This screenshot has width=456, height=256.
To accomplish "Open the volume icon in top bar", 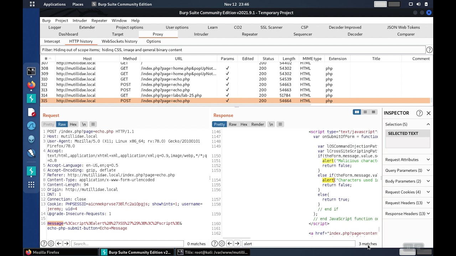I will [x=418, y=4].
